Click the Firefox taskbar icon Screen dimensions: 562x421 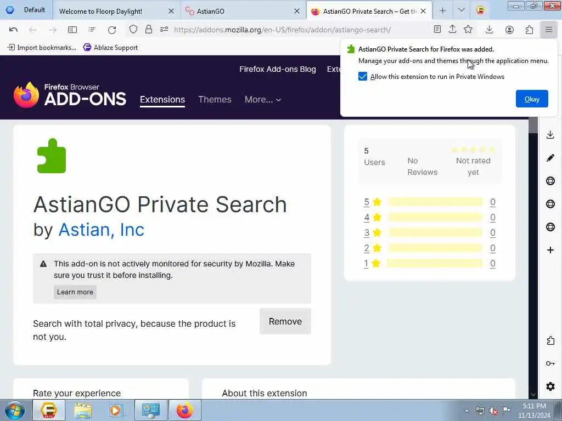[184, 410]
